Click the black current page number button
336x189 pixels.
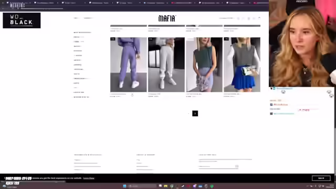pyautogui.click(x=195, y=113)
